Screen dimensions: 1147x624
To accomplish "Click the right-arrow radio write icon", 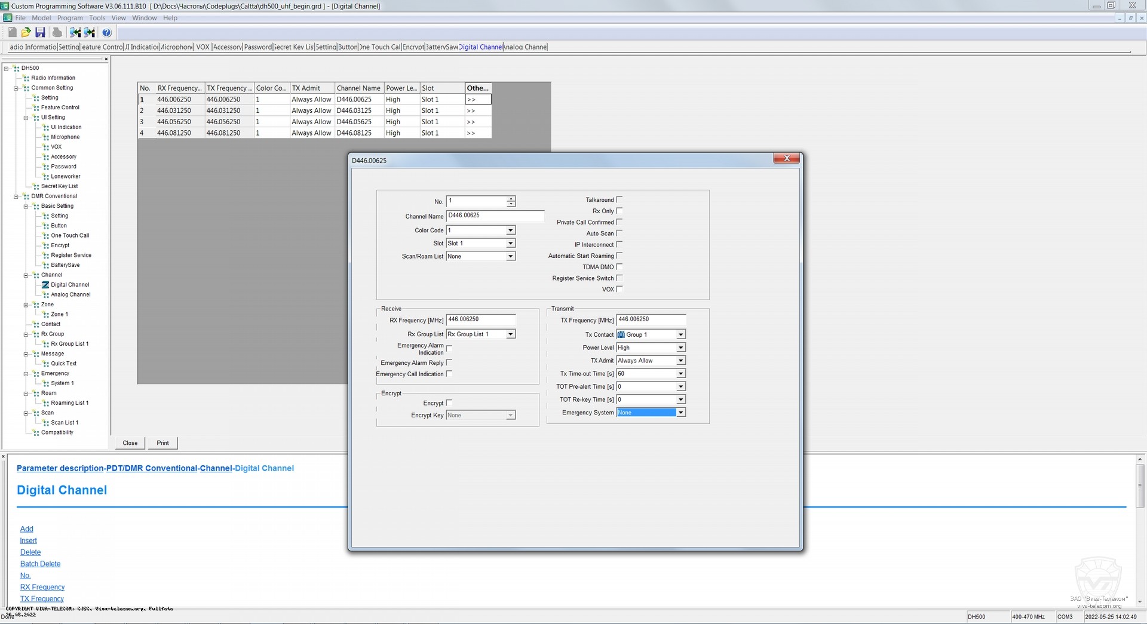I will coord(90,32).
